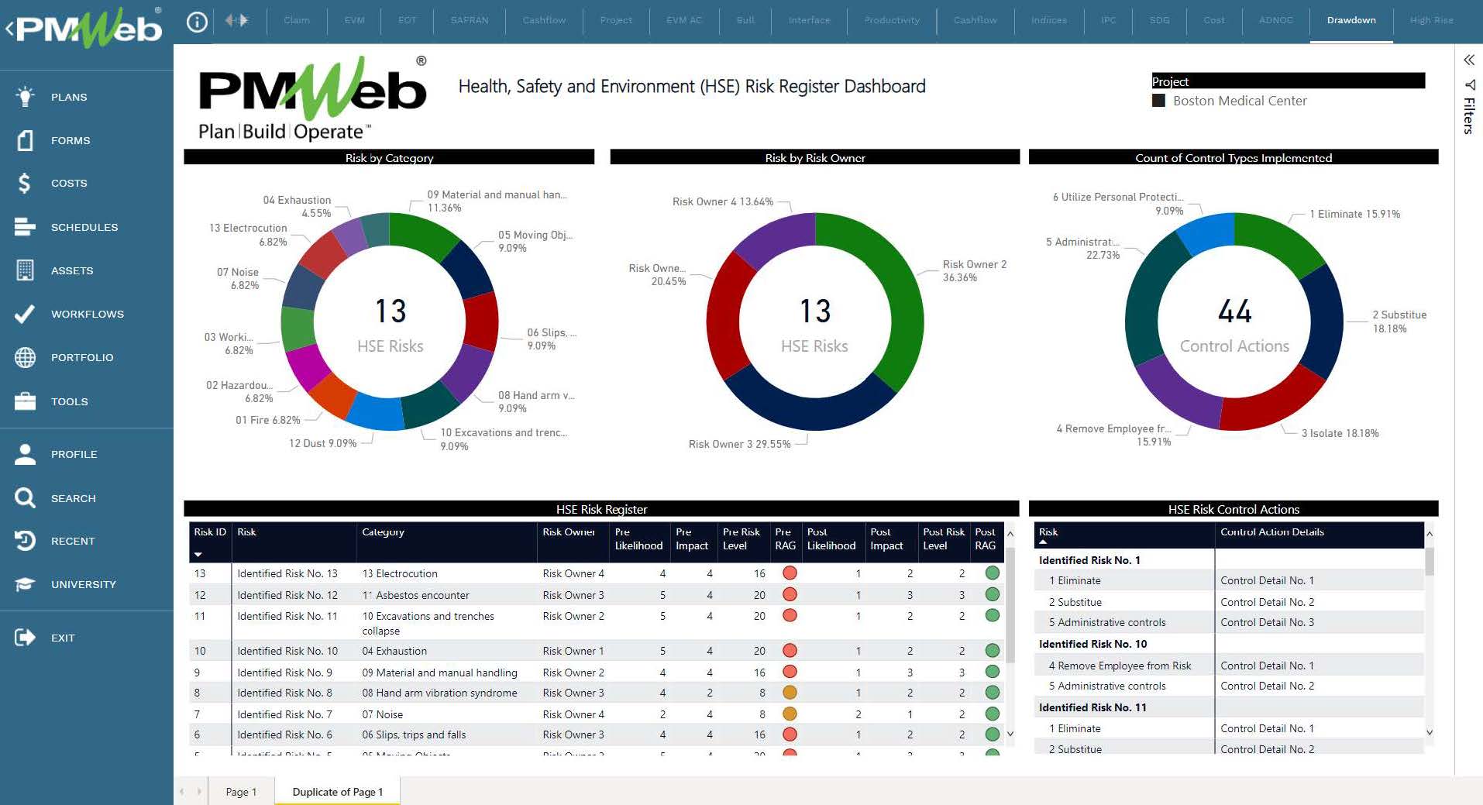The width and height of the screenshot is (1483, 805).
Task: Open the Risk ID filter dropdown
Action: click(x=200, y=555)
